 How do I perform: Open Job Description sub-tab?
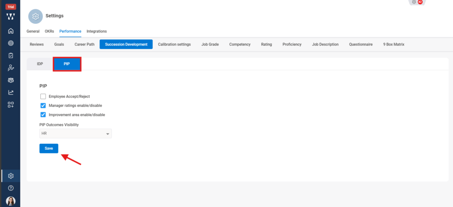(325, 45)
